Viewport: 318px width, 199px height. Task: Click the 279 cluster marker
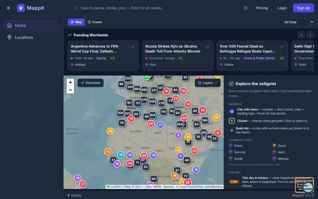tap(161, 103)
